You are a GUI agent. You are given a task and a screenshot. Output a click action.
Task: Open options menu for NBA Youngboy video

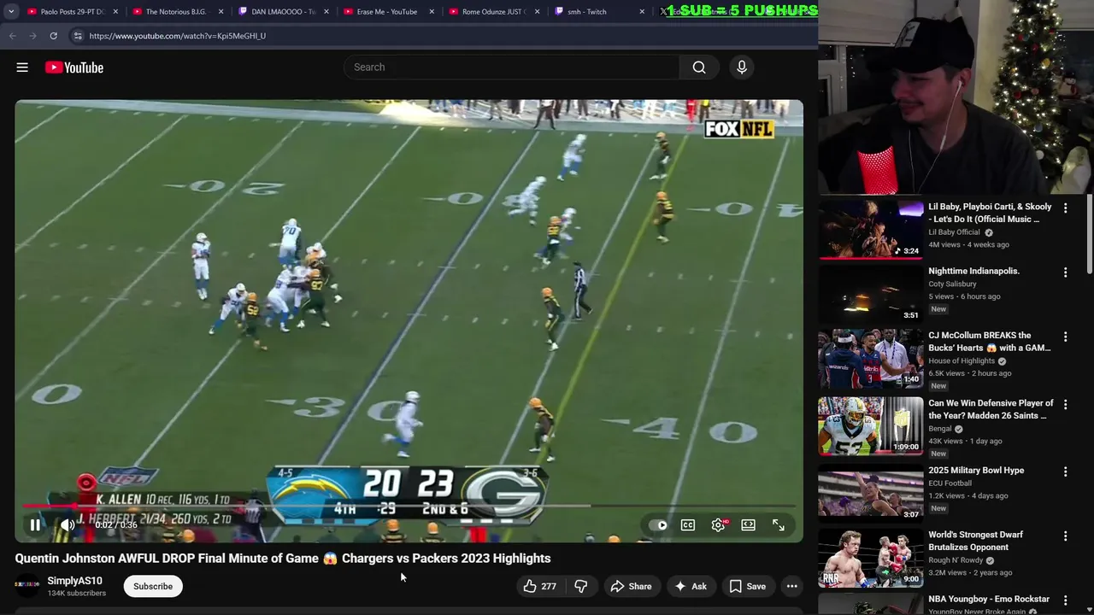1065,600
